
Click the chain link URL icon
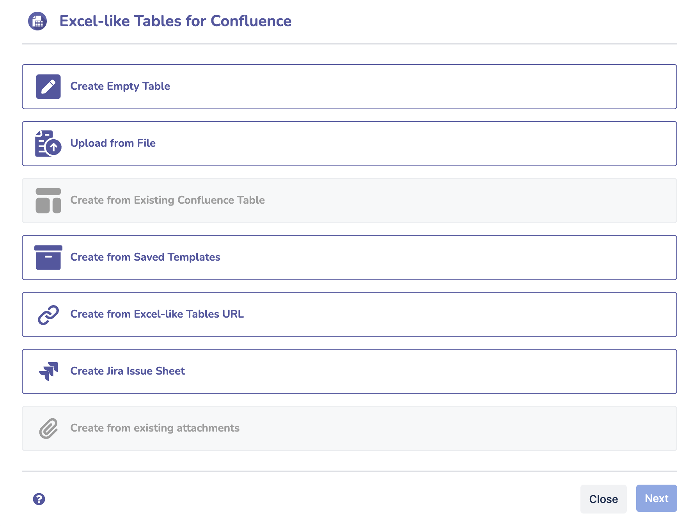click(x=48, y=315)
